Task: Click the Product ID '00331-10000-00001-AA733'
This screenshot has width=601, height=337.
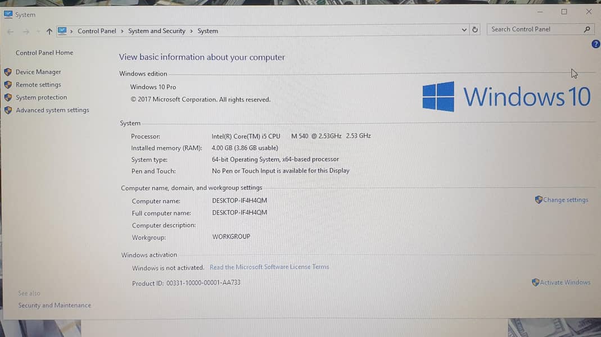Action: click(204, 283)
